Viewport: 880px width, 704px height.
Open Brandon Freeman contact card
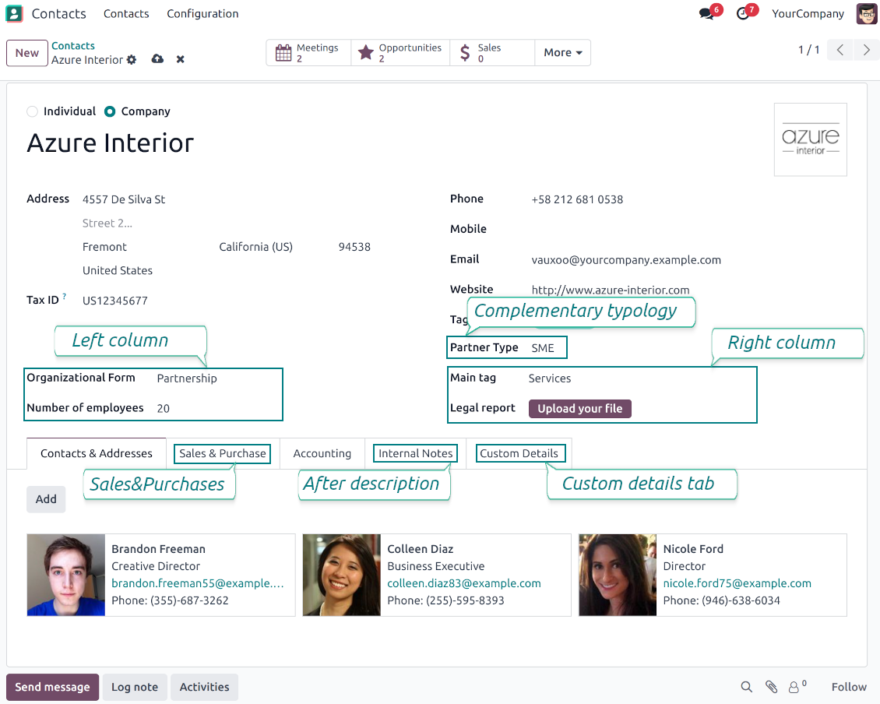point(161,575)
